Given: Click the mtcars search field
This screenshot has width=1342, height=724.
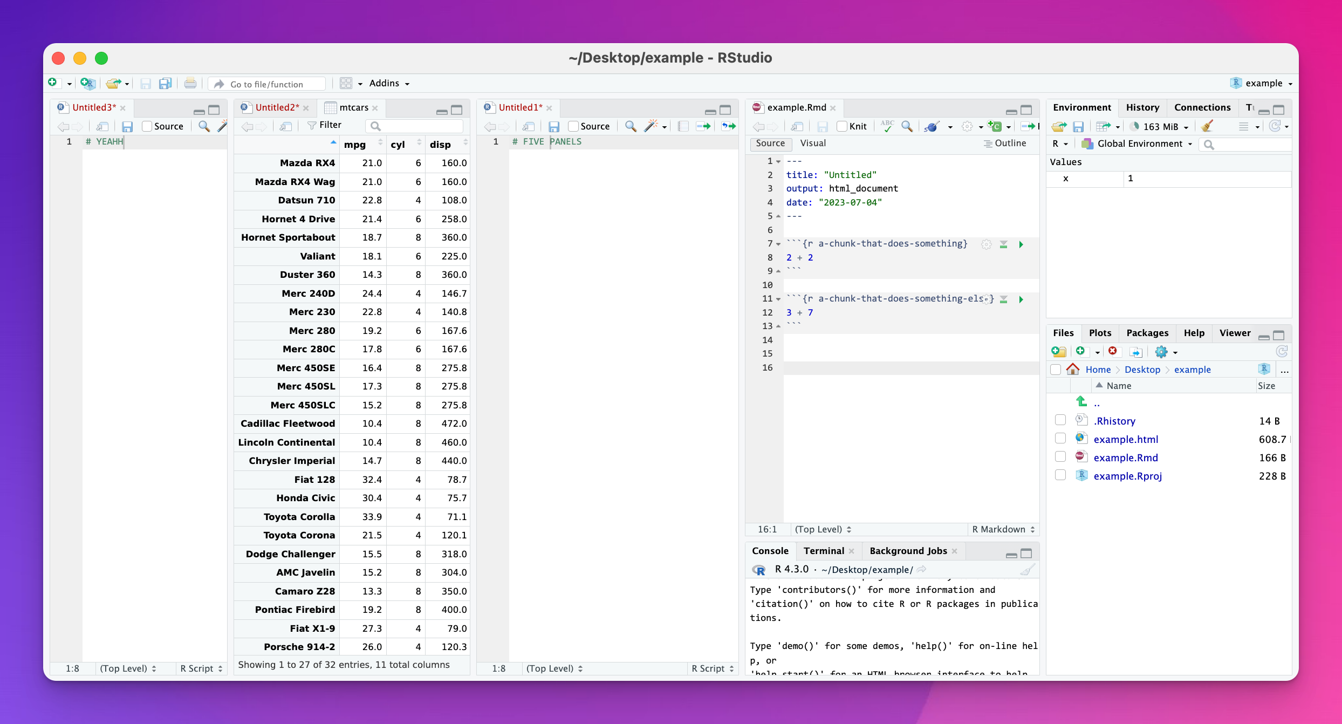Looking at the screenshot, I should coord(414,126).
